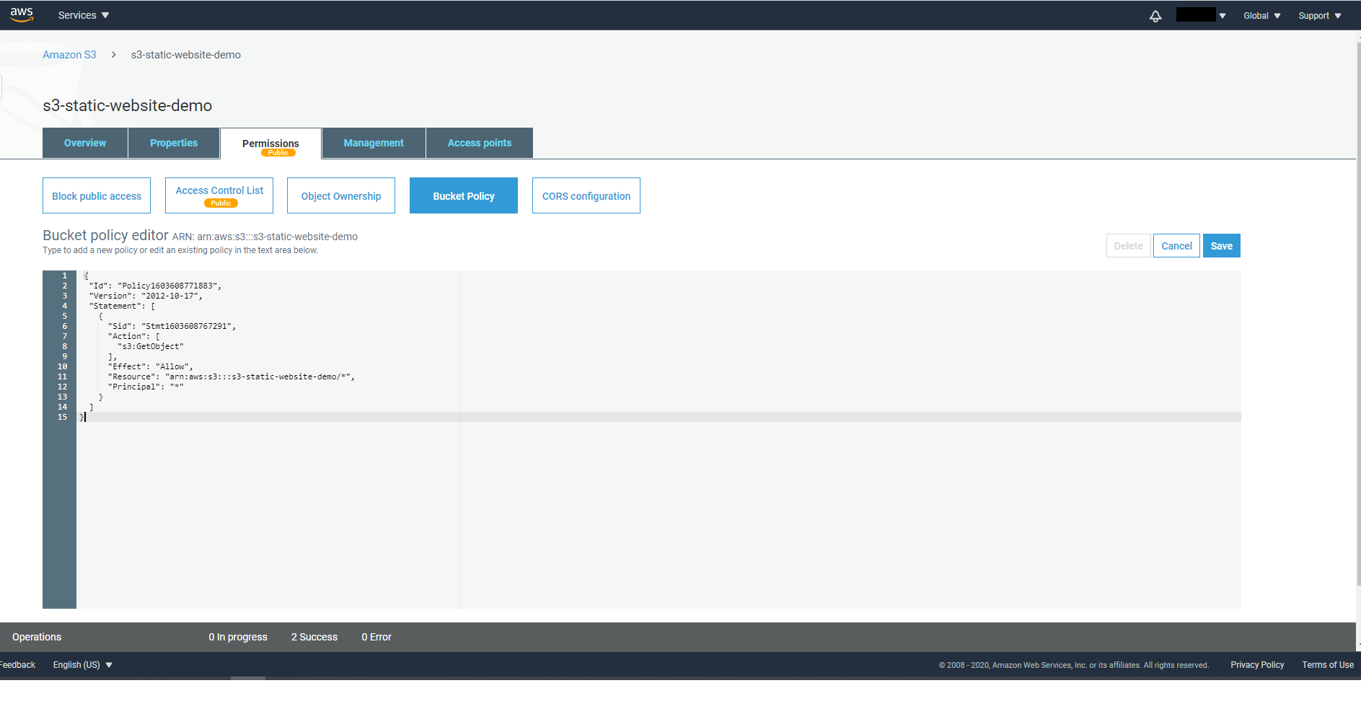Save the bucket policy
The image size is (1361, 727).
pyautogui.click(x=1222, y=246)
